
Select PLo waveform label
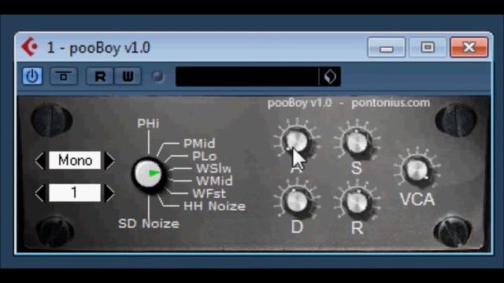pos(205,156)
